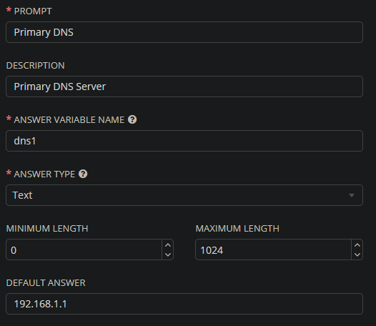376x326 pixels.
Task: Open help tooltip for Answer Type
Action: click(x=83, y=174)
